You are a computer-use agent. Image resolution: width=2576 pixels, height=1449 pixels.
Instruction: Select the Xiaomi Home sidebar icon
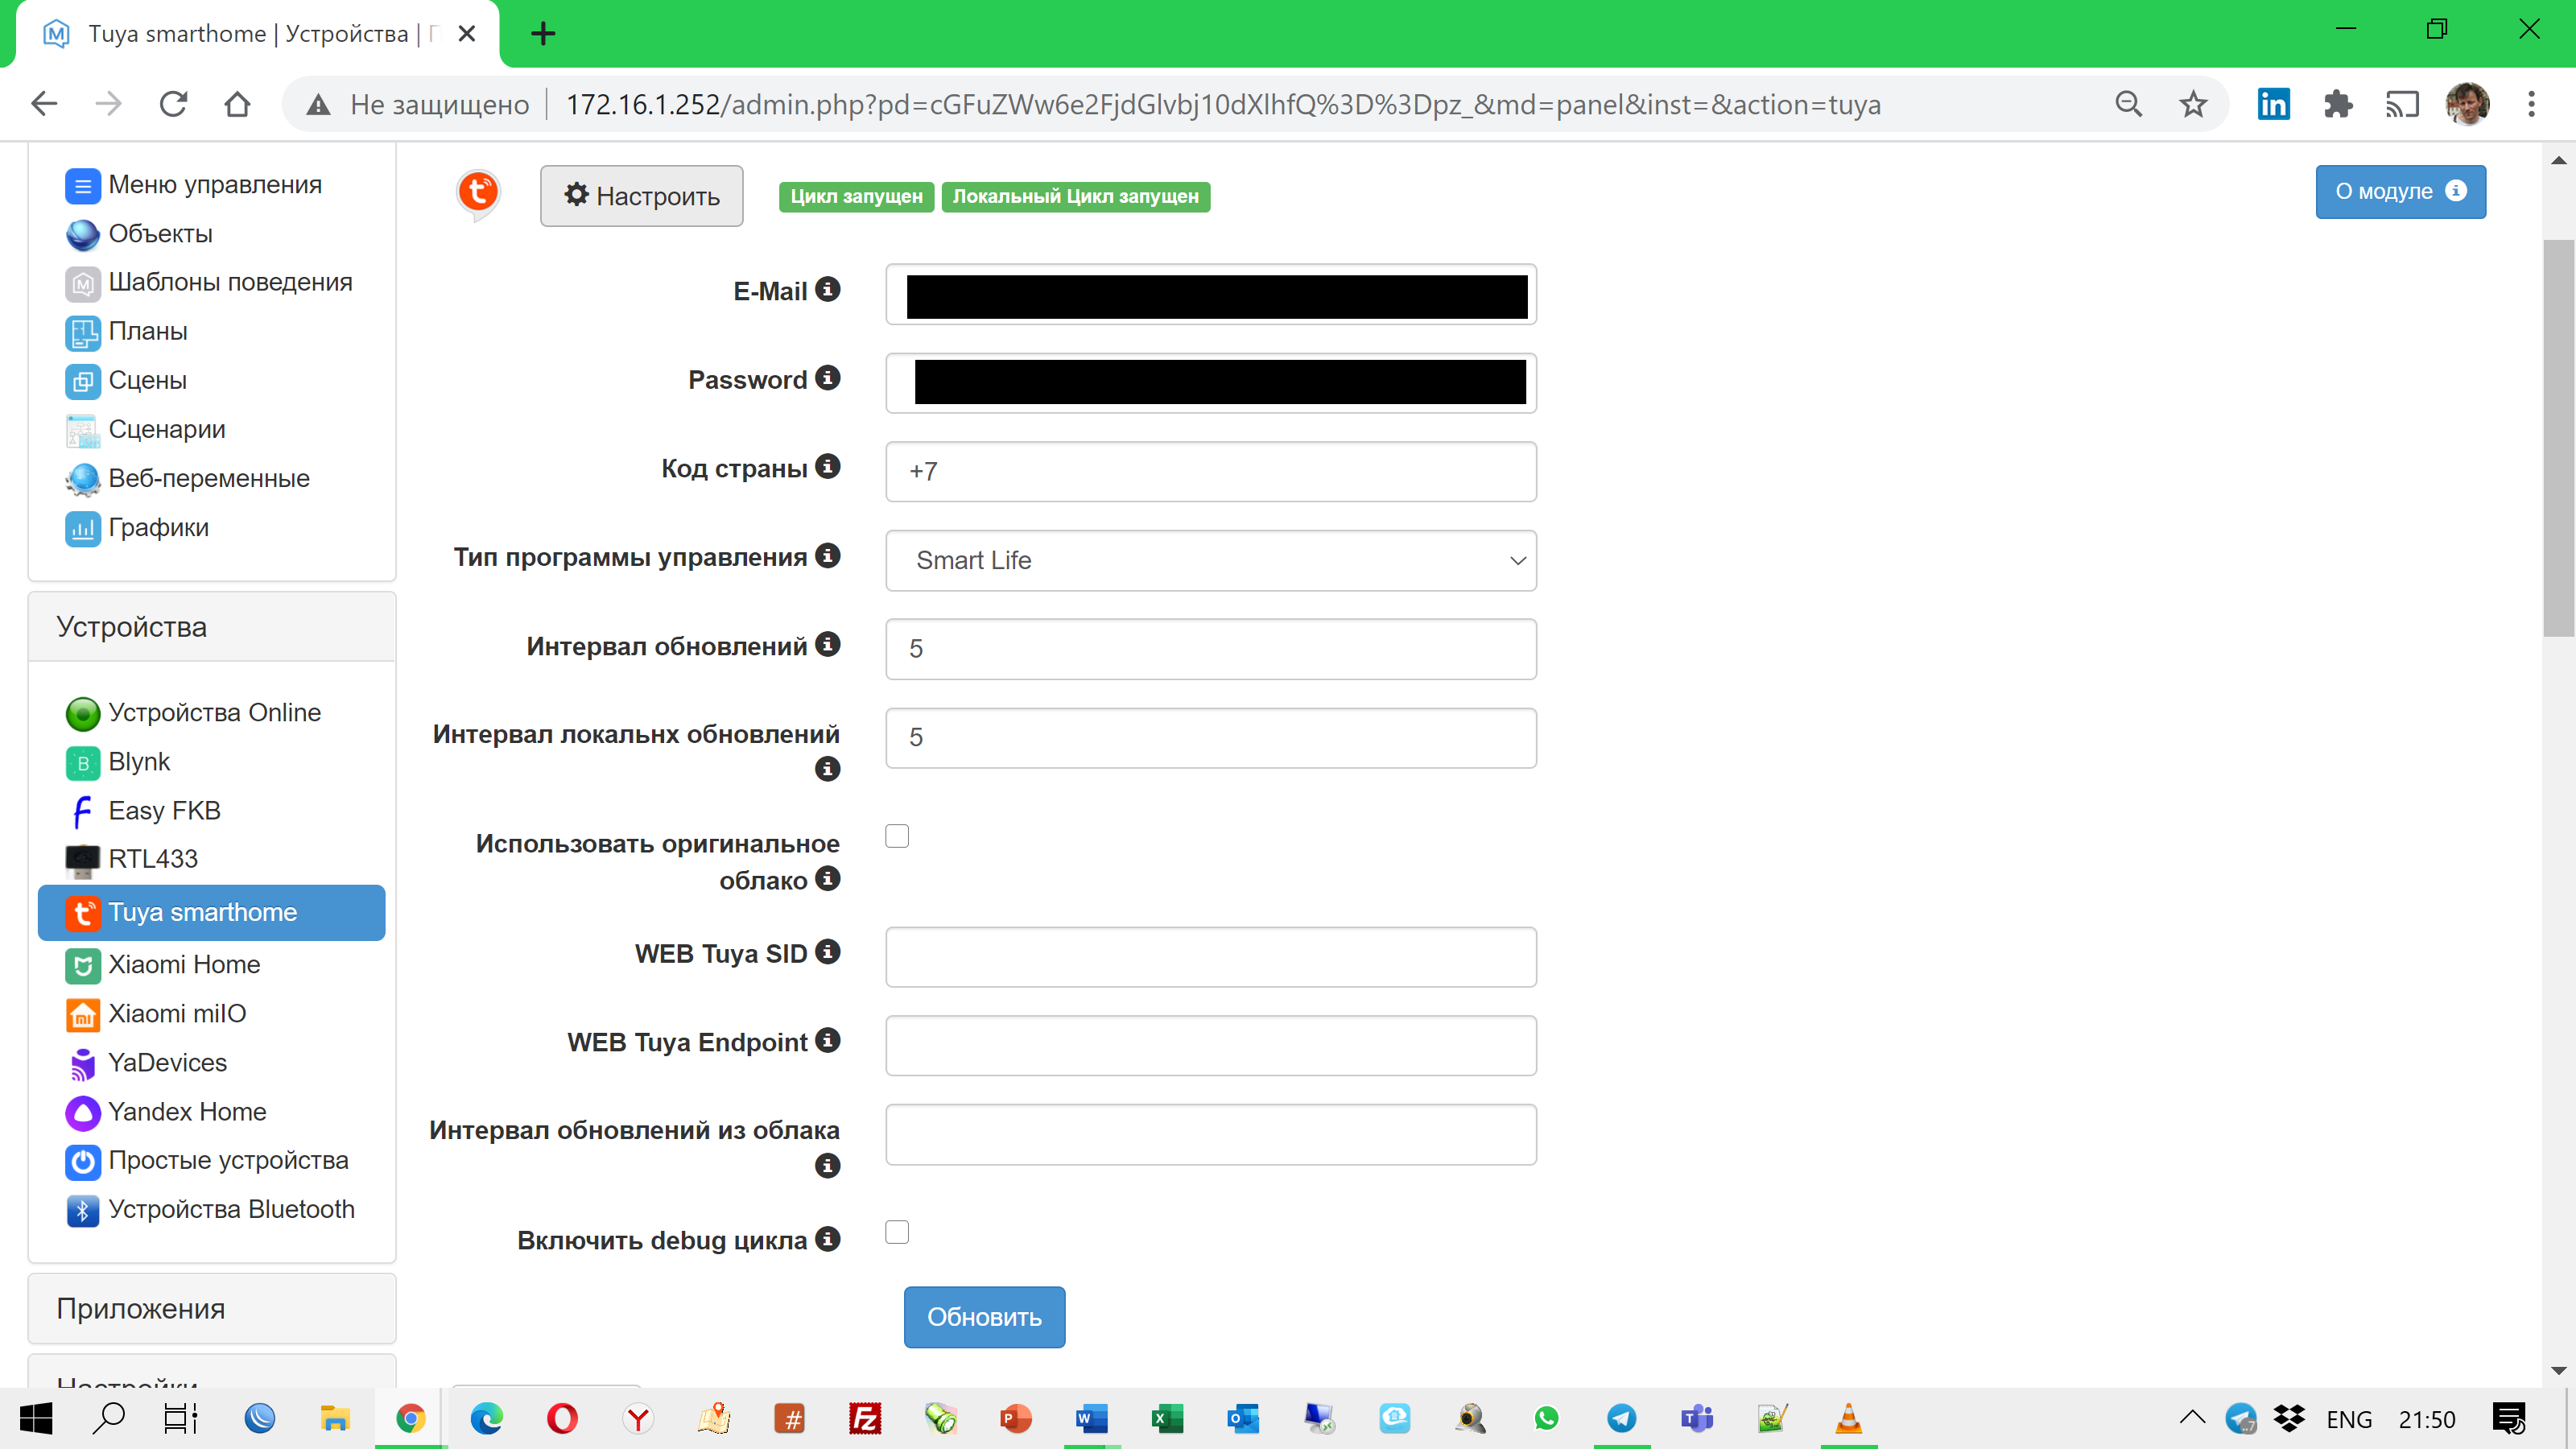click(83, 965)
